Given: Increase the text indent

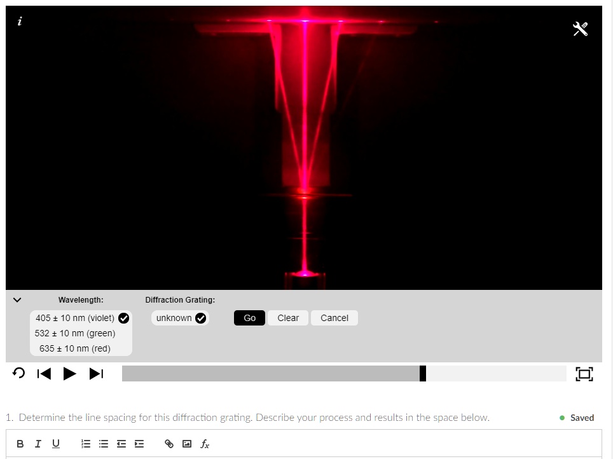Looking at the screenshot, I should [139, 444].
